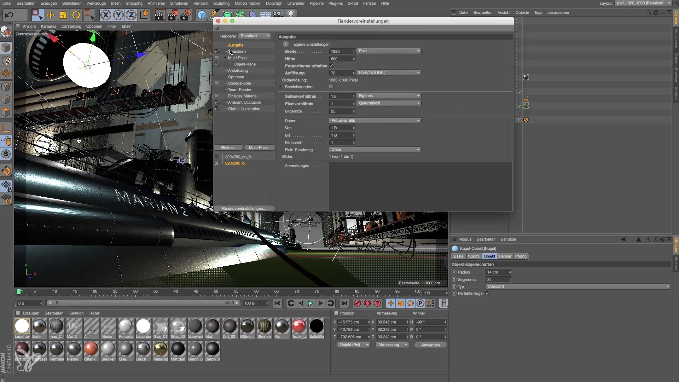Viewport: 679px width, 382px height.
Task: Go to start of timeline
Action: coord(278,303)
